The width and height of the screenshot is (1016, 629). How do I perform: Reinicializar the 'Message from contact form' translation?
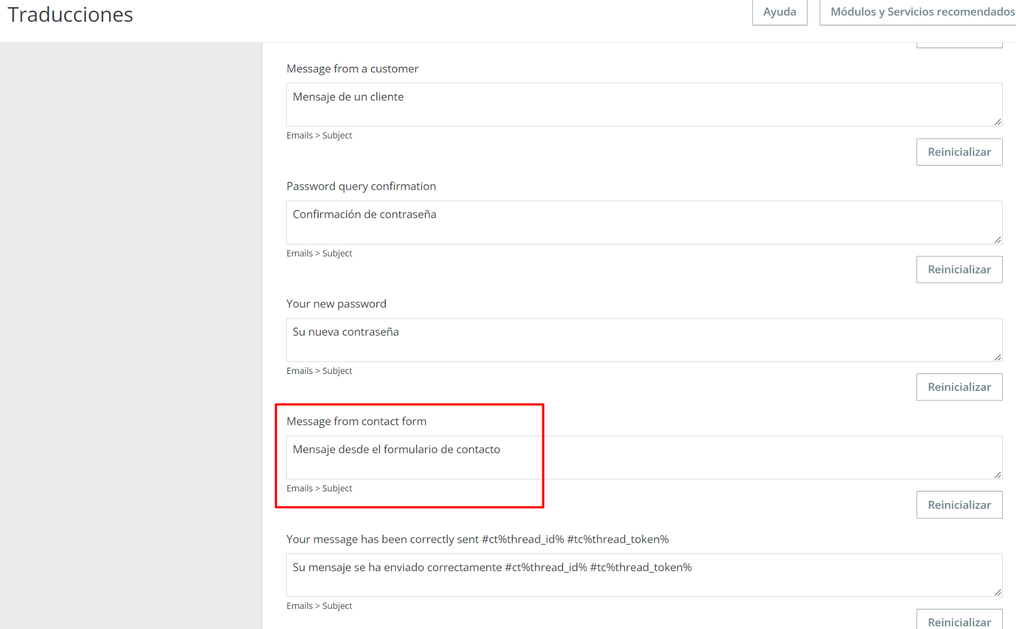959,505
